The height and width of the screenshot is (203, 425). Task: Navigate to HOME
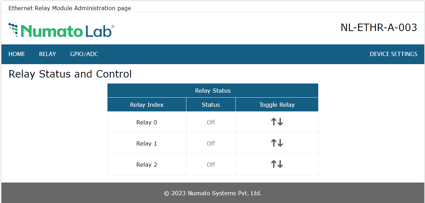(17, 54)
